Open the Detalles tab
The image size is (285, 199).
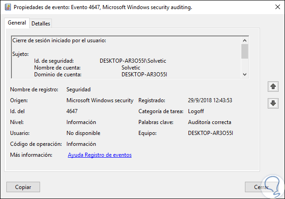41,24
